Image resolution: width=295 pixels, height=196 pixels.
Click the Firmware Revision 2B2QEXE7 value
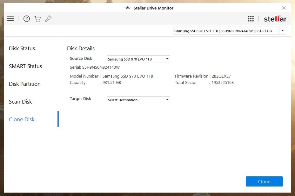pos(221,76)
